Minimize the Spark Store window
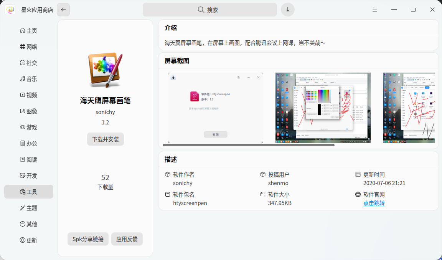Image resolution: width=442 pixels, height=260 pixels. 394,10
